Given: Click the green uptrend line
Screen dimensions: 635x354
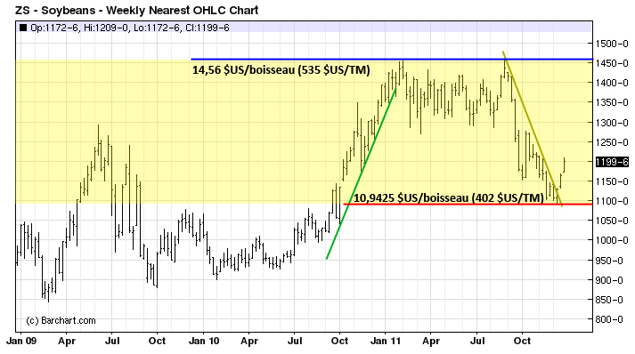Looking at the screenshot, I should point(362,173).
